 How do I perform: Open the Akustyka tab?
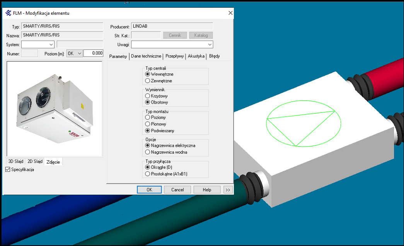coord(196,56)
